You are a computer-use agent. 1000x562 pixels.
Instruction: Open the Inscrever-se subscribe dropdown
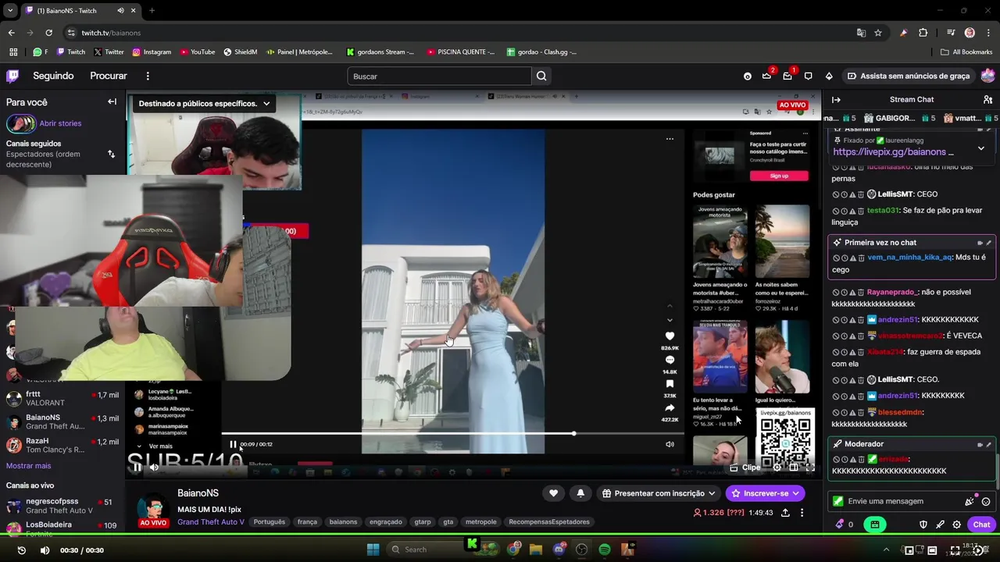(795, 493)
